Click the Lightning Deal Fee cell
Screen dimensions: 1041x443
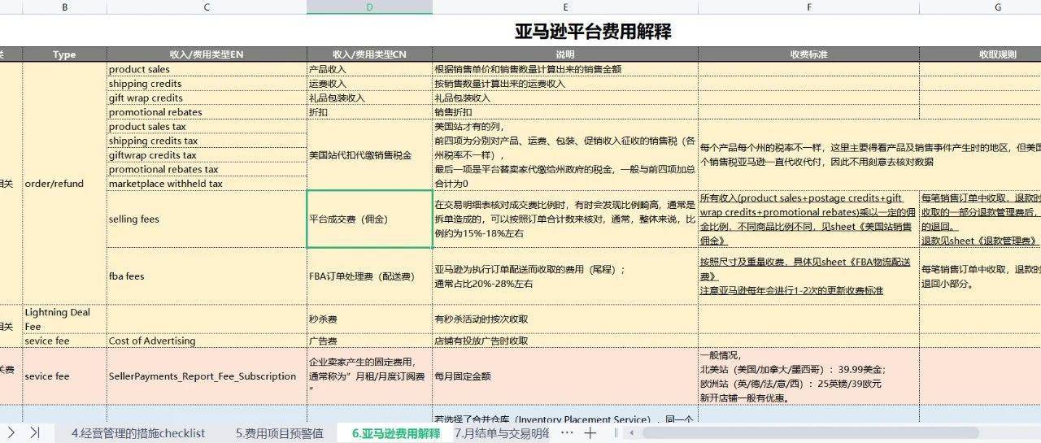point(64,319)
